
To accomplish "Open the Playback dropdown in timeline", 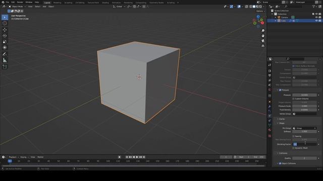I will point(14,157).
